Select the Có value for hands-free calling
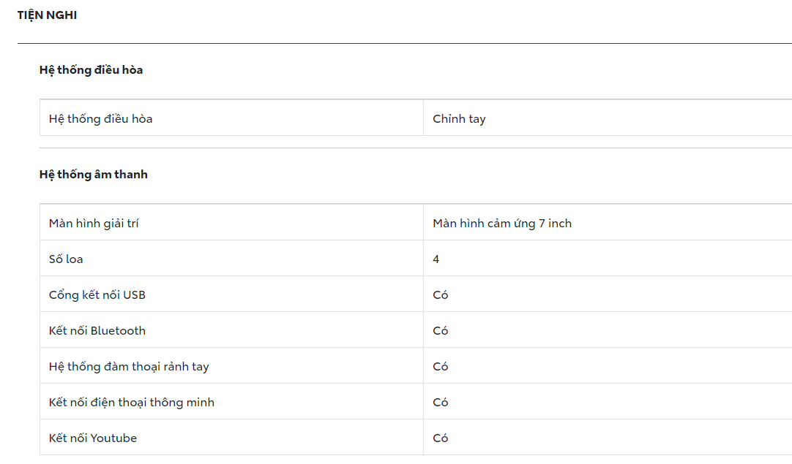The image size is (792, 464). tap(440, 366)
